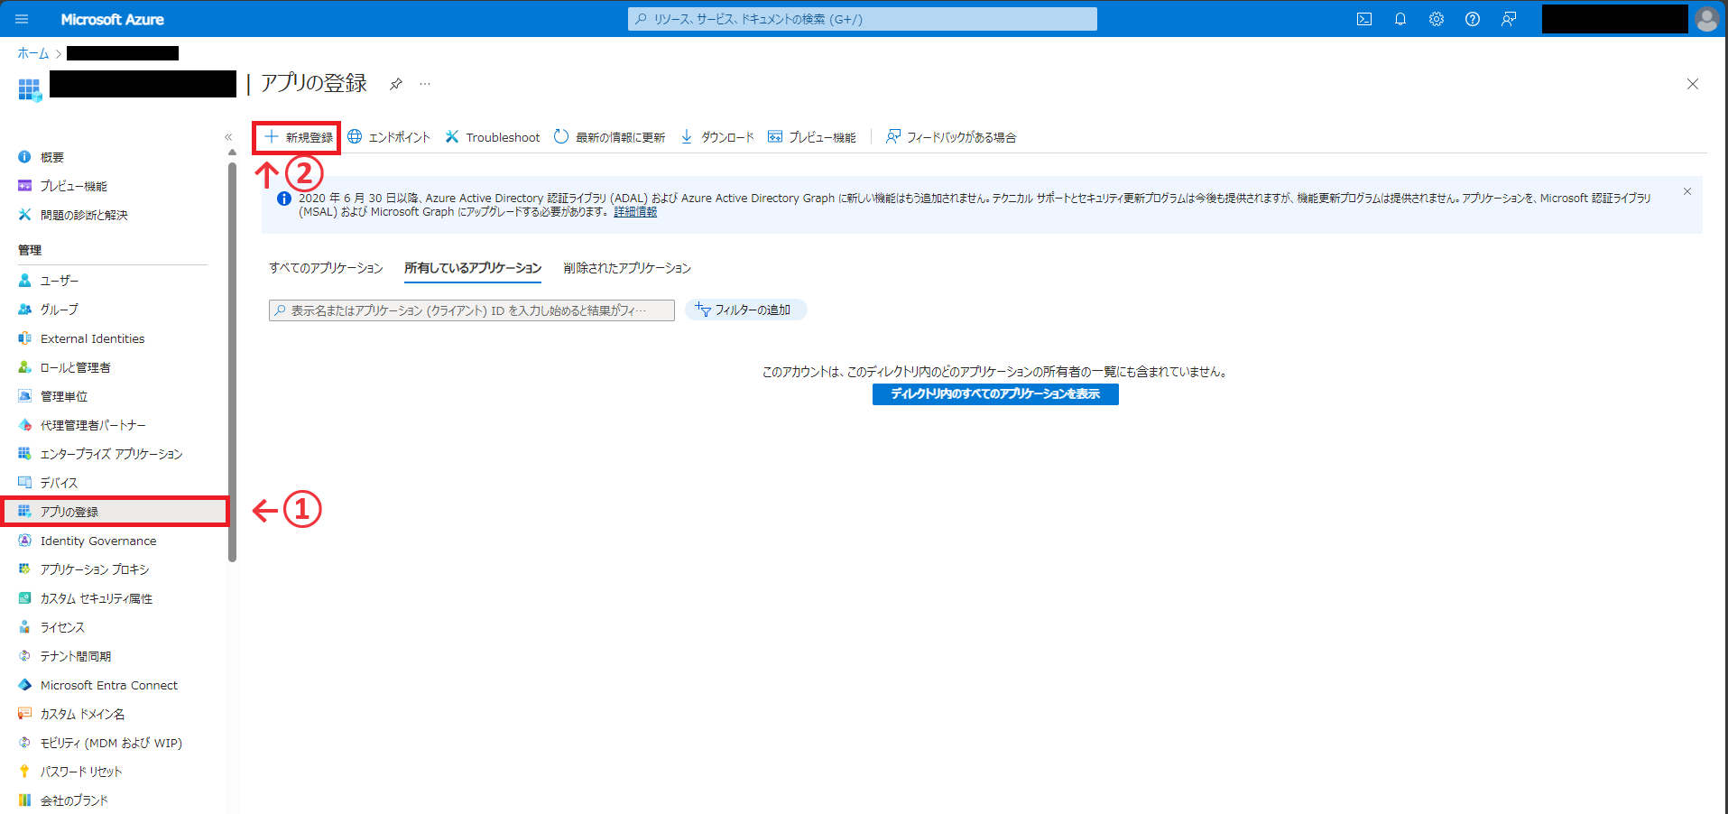Viewport: 1728px width, 814px height.
Task: Open エンタープライズ アプリケーション settings
Action: coord(113,453)
